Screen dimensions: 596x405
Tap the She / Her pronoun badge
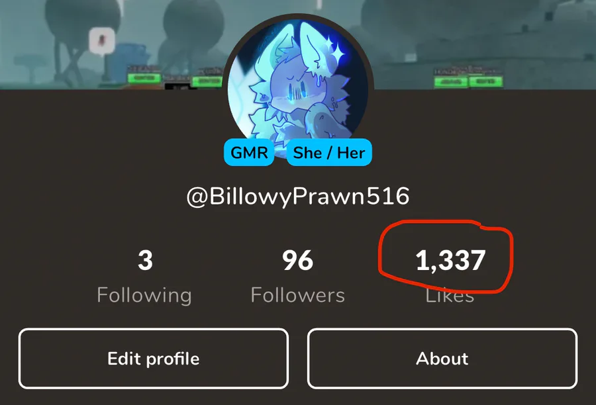pyautogui.click(x=329, y=152)
